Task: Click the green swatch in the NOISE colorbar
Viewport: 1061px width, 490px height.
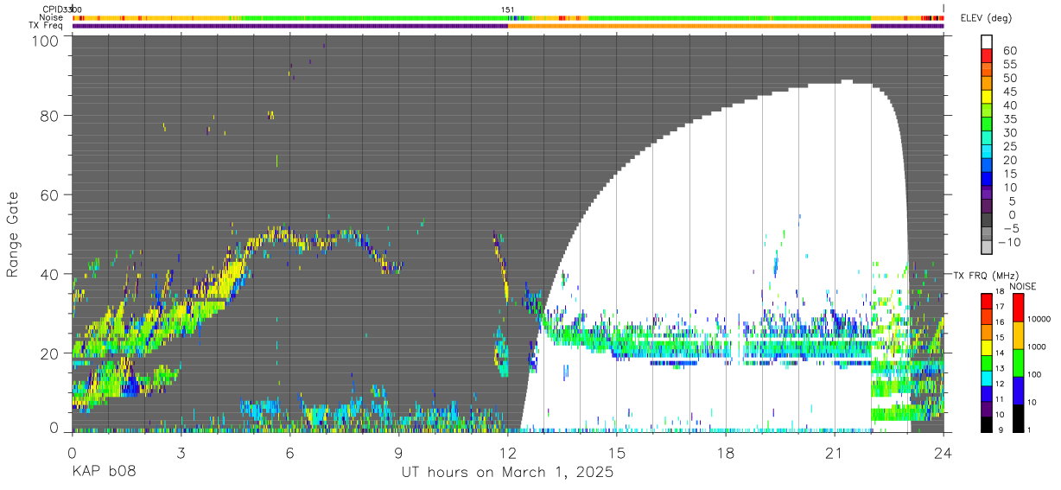Action: (1018, 363)
